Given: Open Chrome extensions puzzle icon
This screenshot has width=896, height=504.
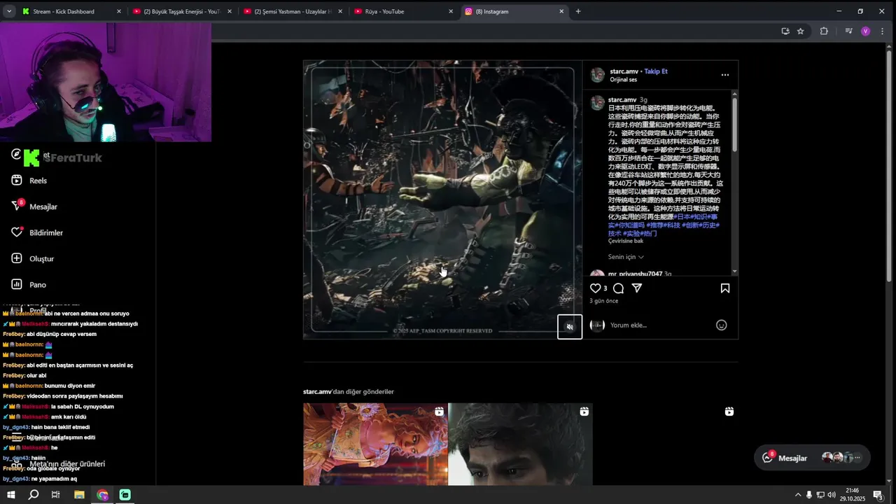Looking at the screenshot, I should [x=824, y=31].
